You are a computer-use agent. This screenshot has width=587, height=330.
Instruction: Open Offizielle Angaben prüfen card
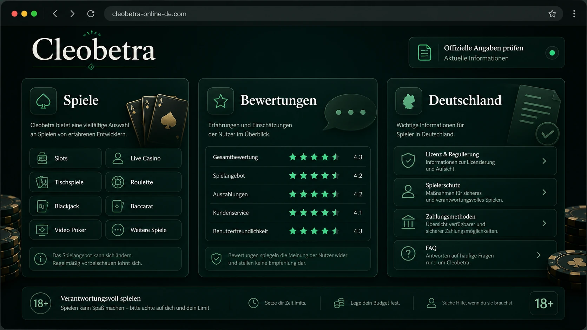point(487,53)
